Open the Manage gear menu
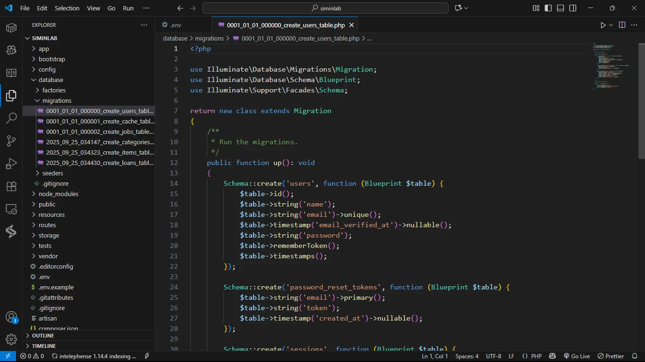The image size is (645, 362). [x=11, y=339]
